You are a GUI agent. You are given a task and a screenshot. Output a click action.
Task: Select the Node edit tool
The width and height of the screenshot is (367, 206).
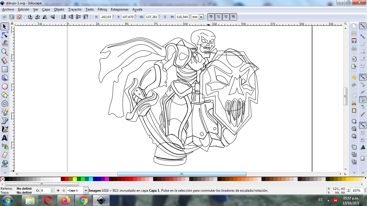pos(5,35)
